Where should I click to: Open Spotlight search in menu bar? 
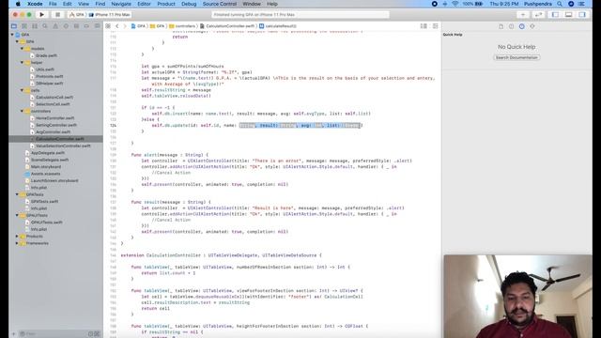(560, 4)
